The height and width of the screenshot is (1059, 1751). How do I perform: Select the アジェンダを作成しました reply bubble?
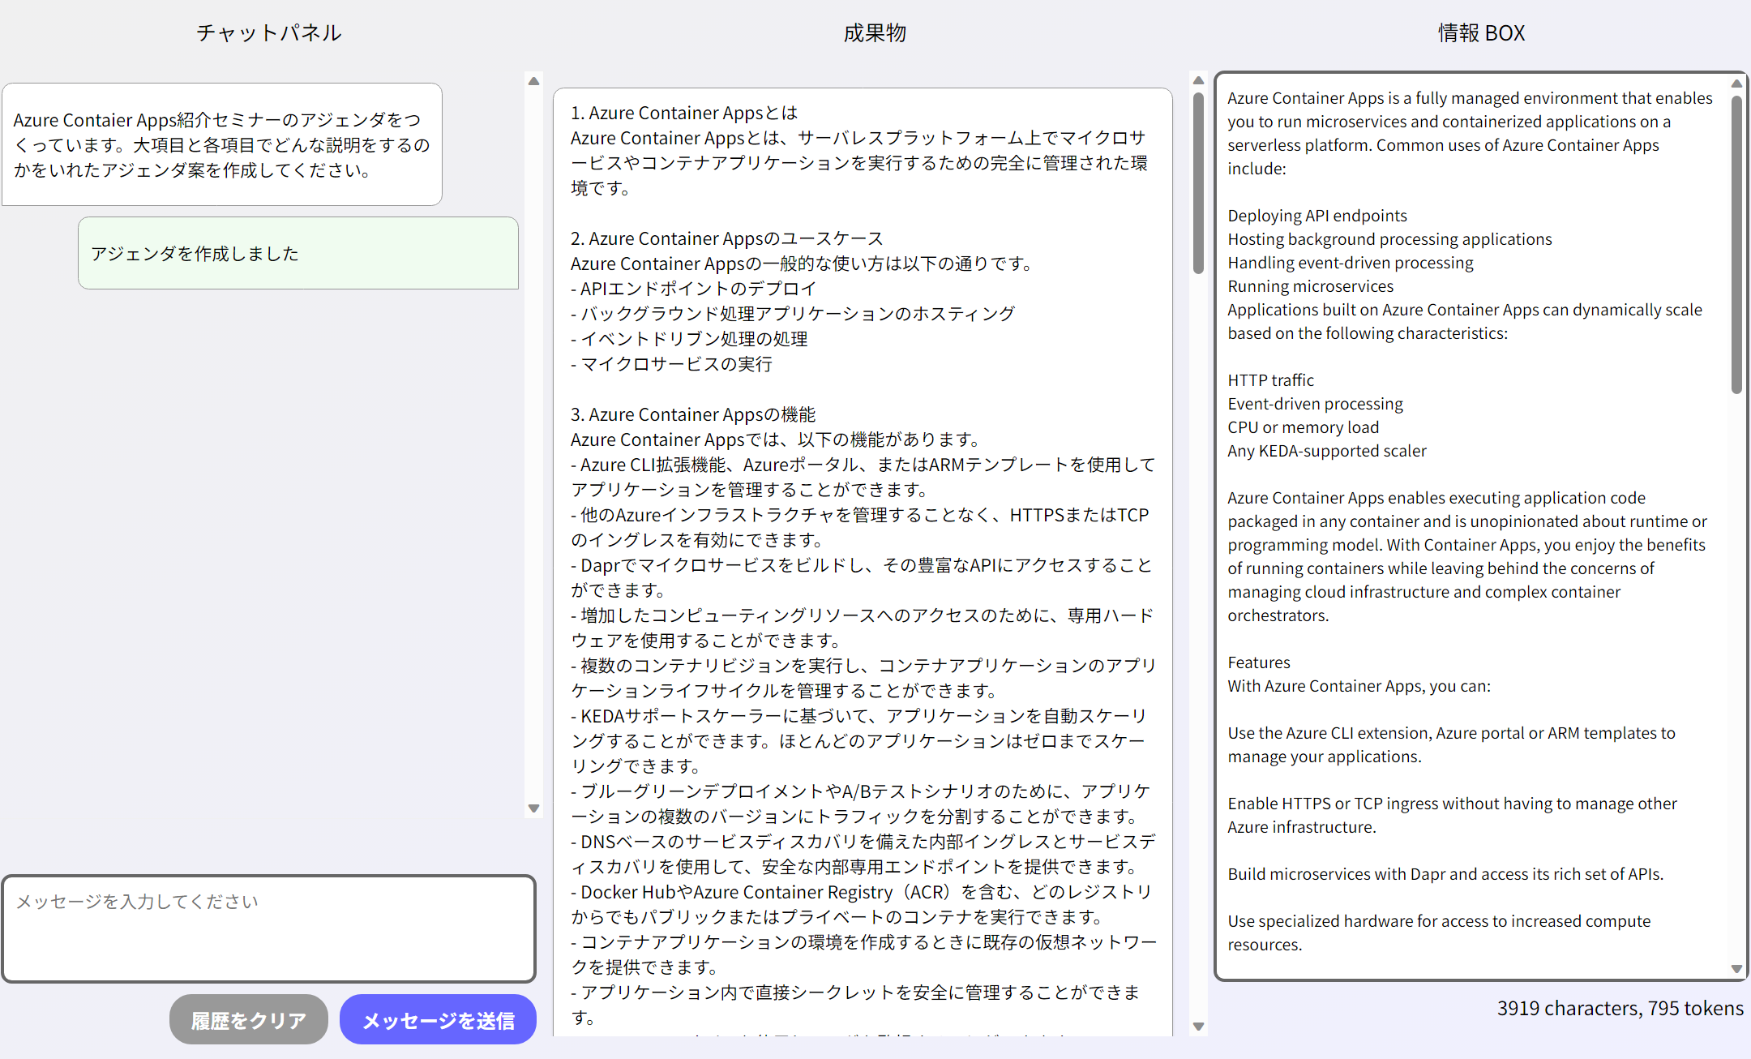298,253
